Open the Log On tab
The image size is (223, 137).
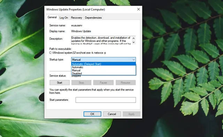[x=64, y=18]
